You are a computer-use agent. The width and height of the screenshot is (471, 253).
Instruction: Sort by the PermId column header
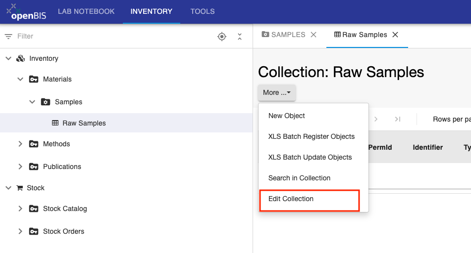click(380, 147)
